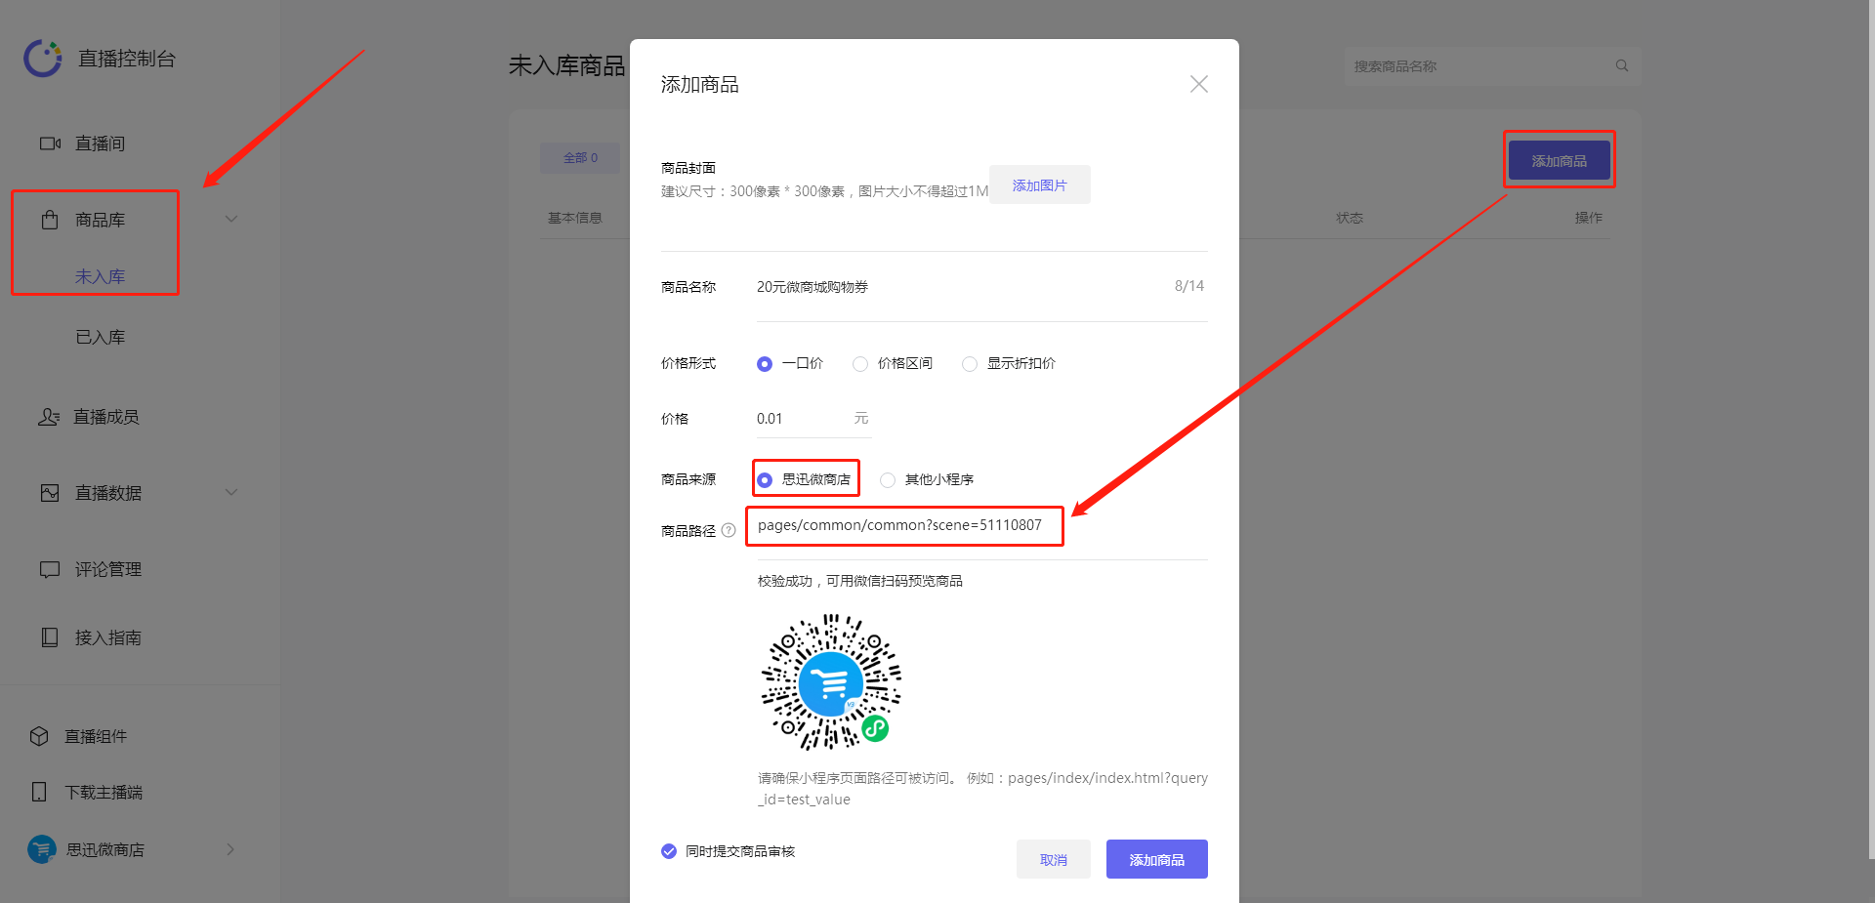Screen dimensions: 1875x903
Task: Click the 8/14 character counter
Action: coord(1189,286)
